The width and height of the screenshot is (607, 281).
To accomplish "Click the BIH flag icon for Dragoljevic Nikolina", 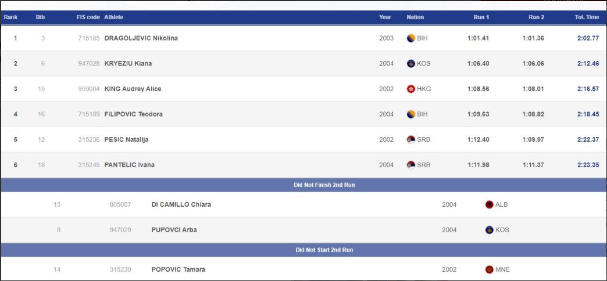I will 410,38.
